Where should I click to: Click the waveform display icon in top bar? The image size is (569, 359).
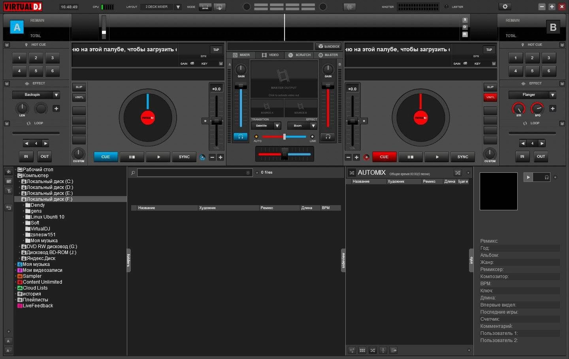click(350, 7)
